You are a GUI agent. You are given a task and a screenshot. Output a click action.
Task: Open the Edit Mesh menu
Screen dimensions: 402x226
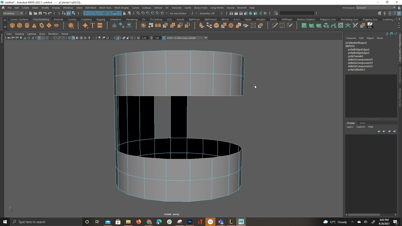(90, 8)
